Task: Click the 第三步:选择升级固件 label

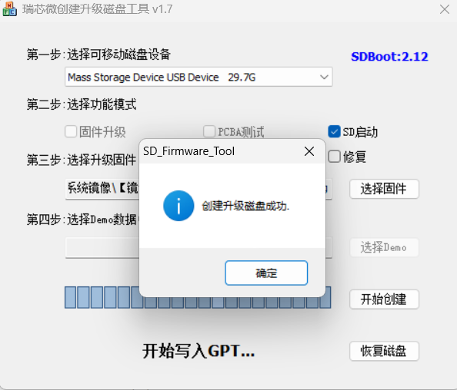Action: point(82,160)
